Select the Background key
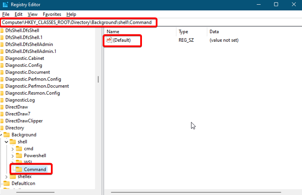Image resolution: width=302 pixels, height=195 pixels. (24, 135)
